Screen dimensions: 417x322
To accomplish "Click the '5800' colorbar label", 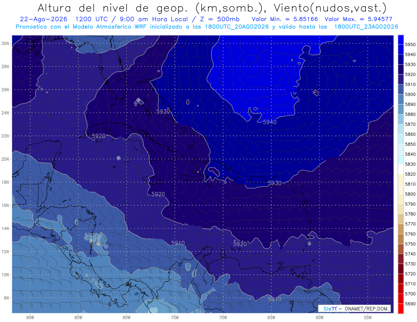I will coord(410,194).
